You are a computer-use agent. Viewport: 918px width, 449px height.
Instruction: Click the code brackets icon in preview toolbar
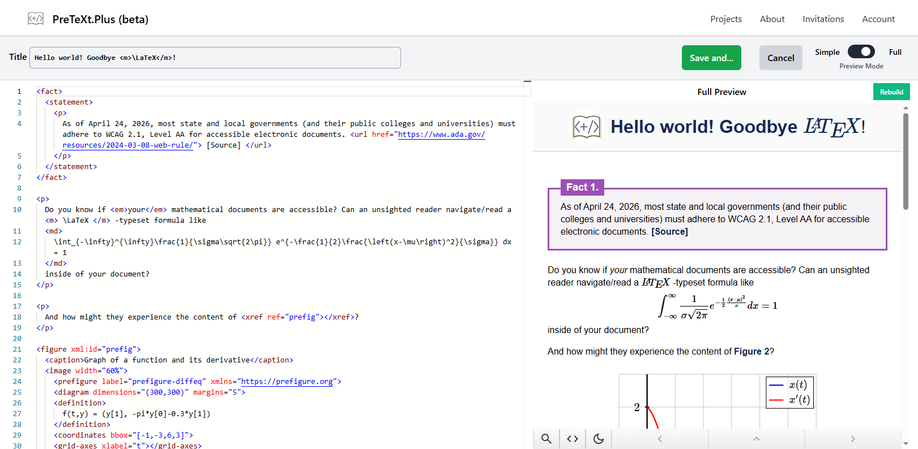coord(573,439)
